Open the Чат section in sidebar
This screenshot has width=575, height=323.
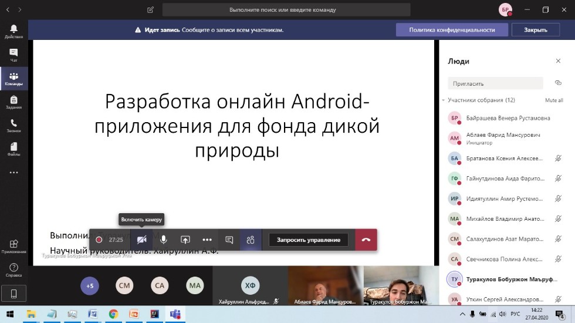pos(13,55)
